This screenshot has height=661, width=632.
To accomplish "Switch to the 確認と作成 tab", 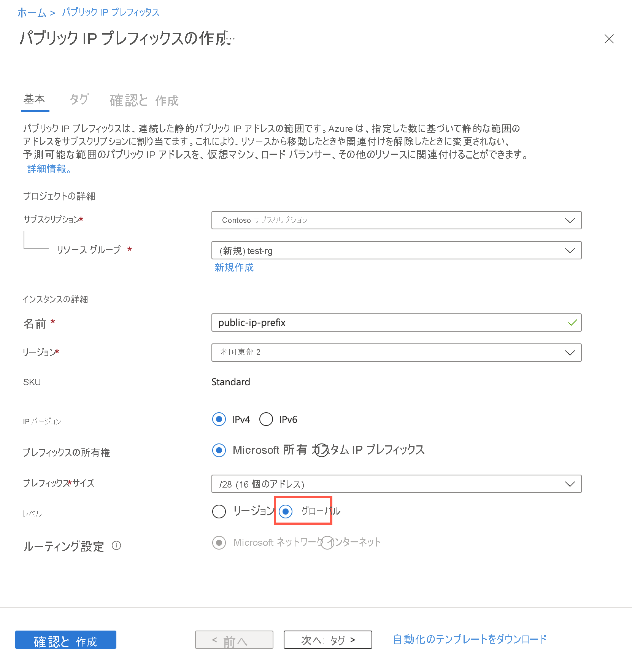I will coord(144,100).
